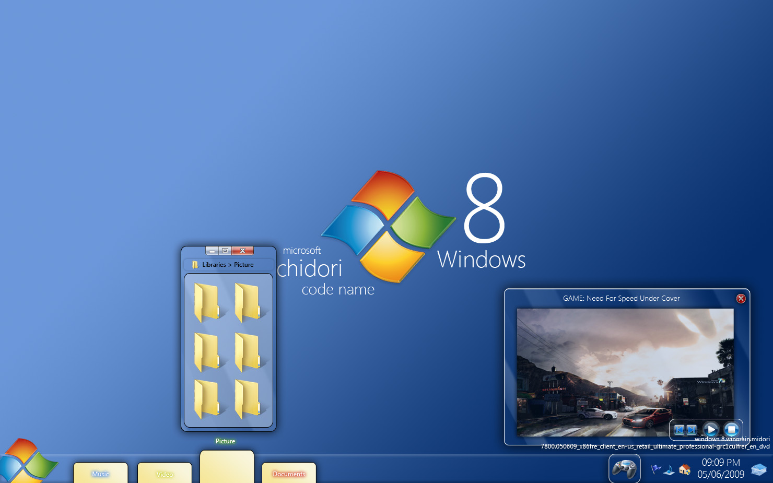Stop the Need For Speed playback
Screen dimensions: 773x483
point(731,429)
